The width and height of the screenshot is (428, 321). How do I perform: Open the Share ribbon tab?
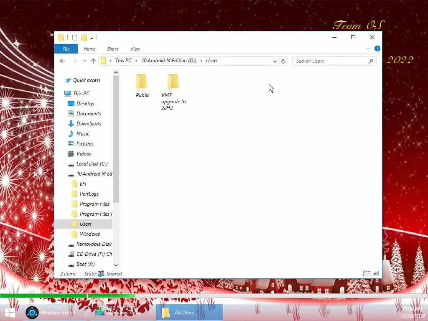[113, 49]
